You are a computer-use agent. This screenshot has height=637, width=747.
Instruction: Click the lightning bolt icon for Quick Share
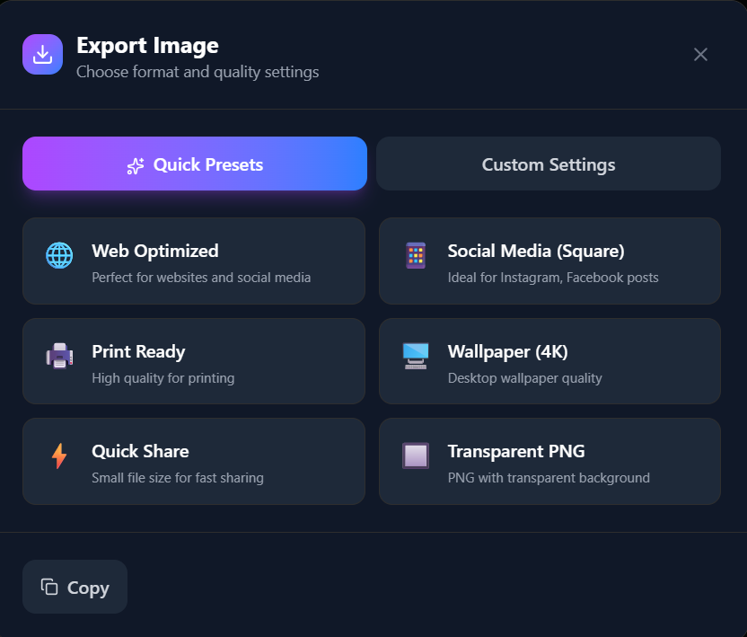pyautogui.click(x=59, y=456)
